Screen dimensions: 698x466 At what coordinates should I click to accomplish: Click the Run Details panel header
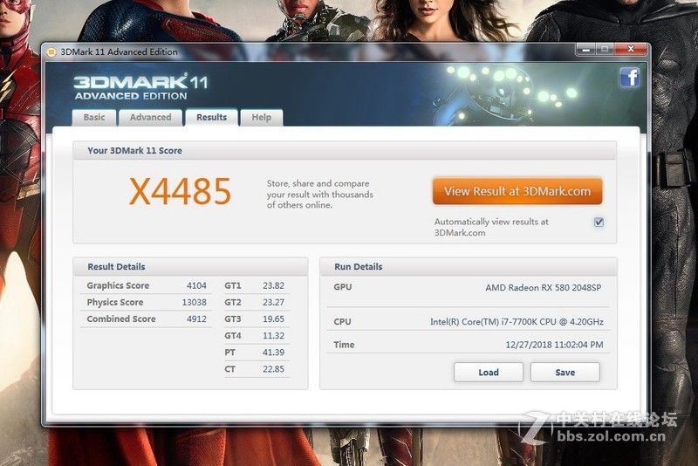coord(469,267)
